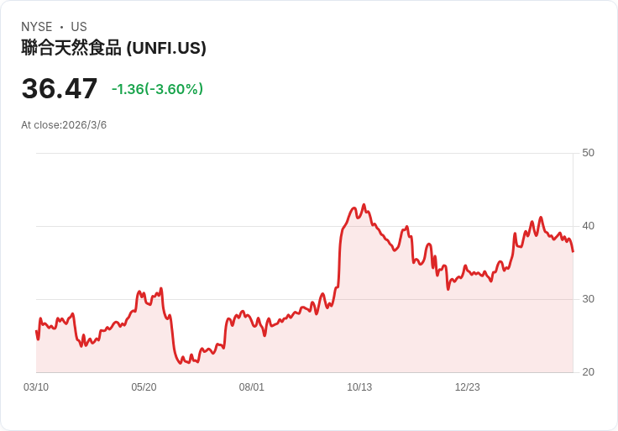Click the current price 36.47
The width and height of the screenshot is (618, 431).
point(59,88)
